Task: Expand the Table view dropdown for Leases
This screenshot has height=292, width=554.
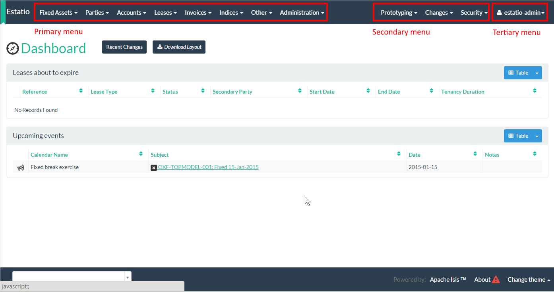Action: coord(537,73)
